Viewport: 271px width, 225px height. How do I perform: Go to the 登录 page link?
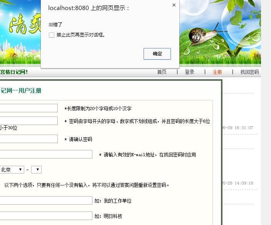coord(189,72)
